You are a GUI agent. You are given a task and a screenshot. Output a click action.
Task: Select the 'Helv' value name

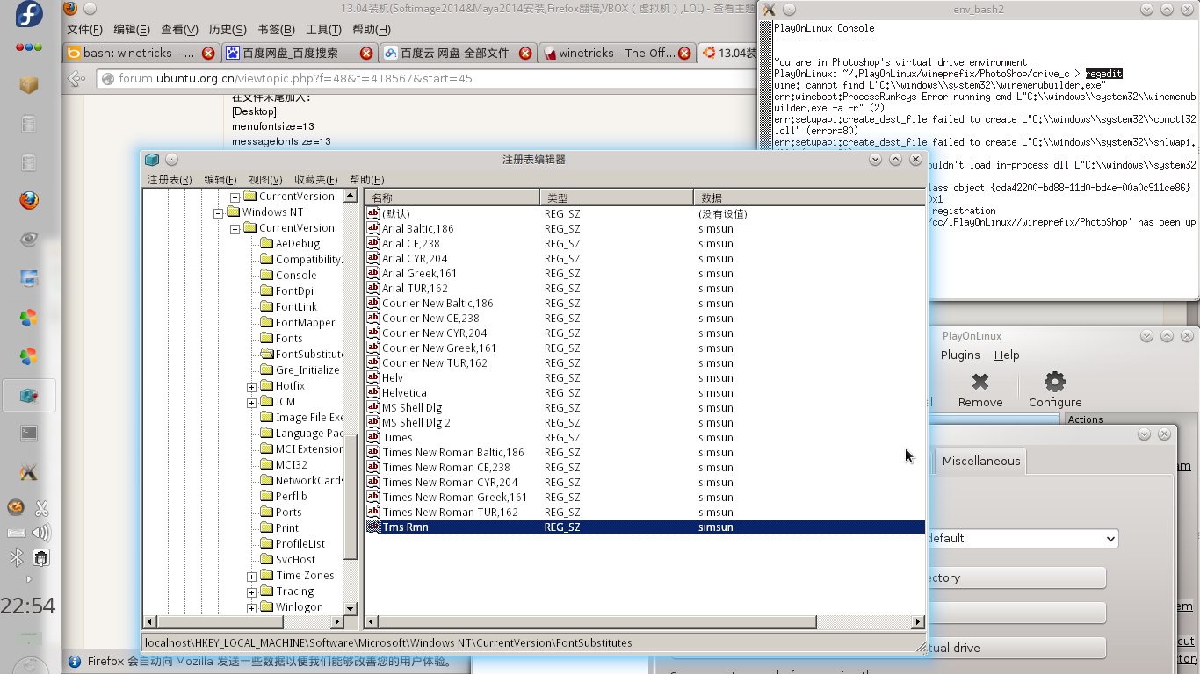point(393,377)
